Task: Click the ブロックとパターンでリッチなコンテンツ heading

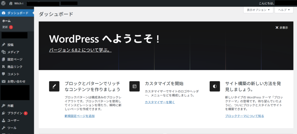Action: (x=93, y=86)
